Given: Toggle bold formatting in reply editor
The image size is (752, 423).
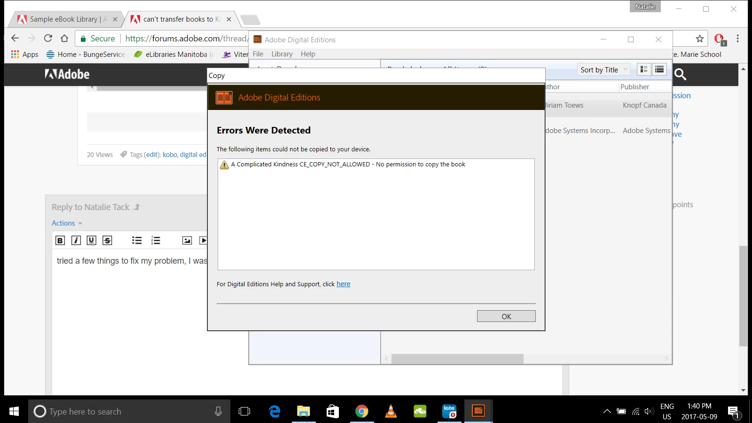Looking at the screenshot, I should point(60,241).
